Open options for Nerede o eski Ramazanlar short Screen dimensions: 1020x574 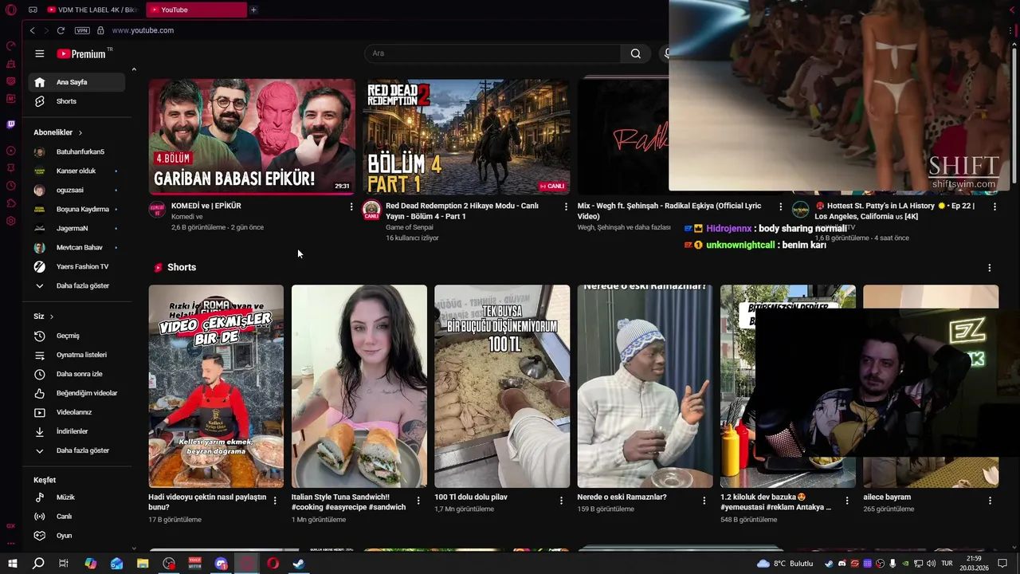click(704, 501)
